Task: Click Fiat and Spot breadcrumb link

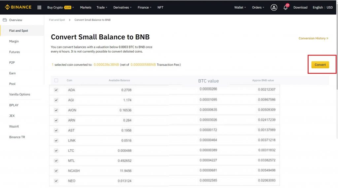Action: coord(57,20)
